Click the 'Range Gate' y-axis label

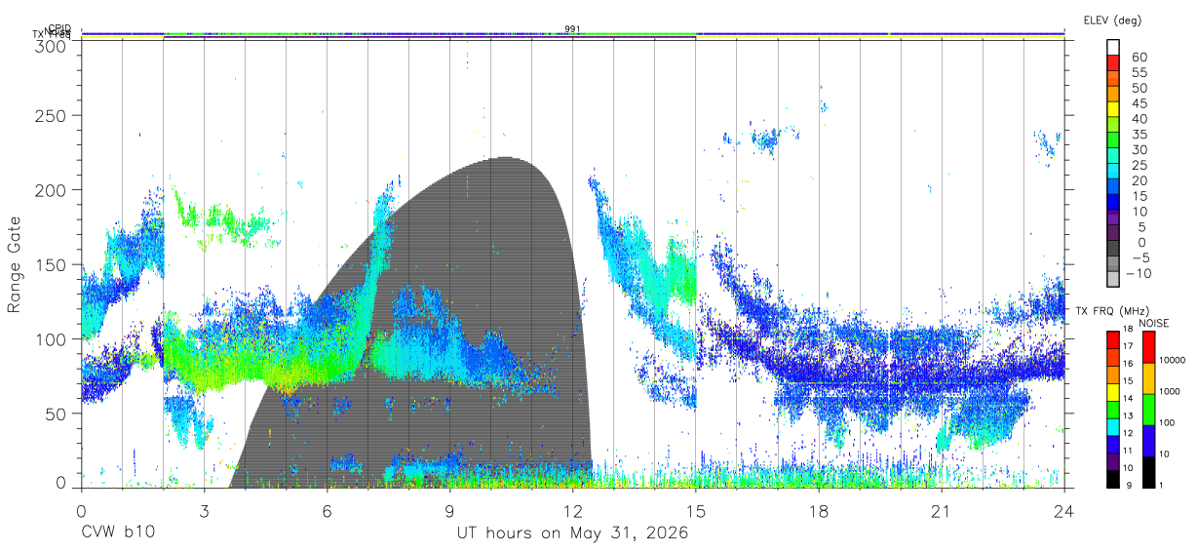pyautogui.click(x=15, y=265)
